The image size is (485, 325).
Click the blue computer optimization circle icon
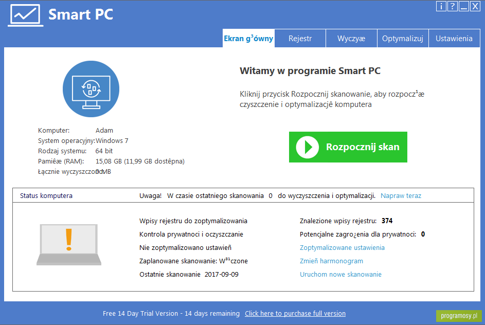click(x=91, y=89)
